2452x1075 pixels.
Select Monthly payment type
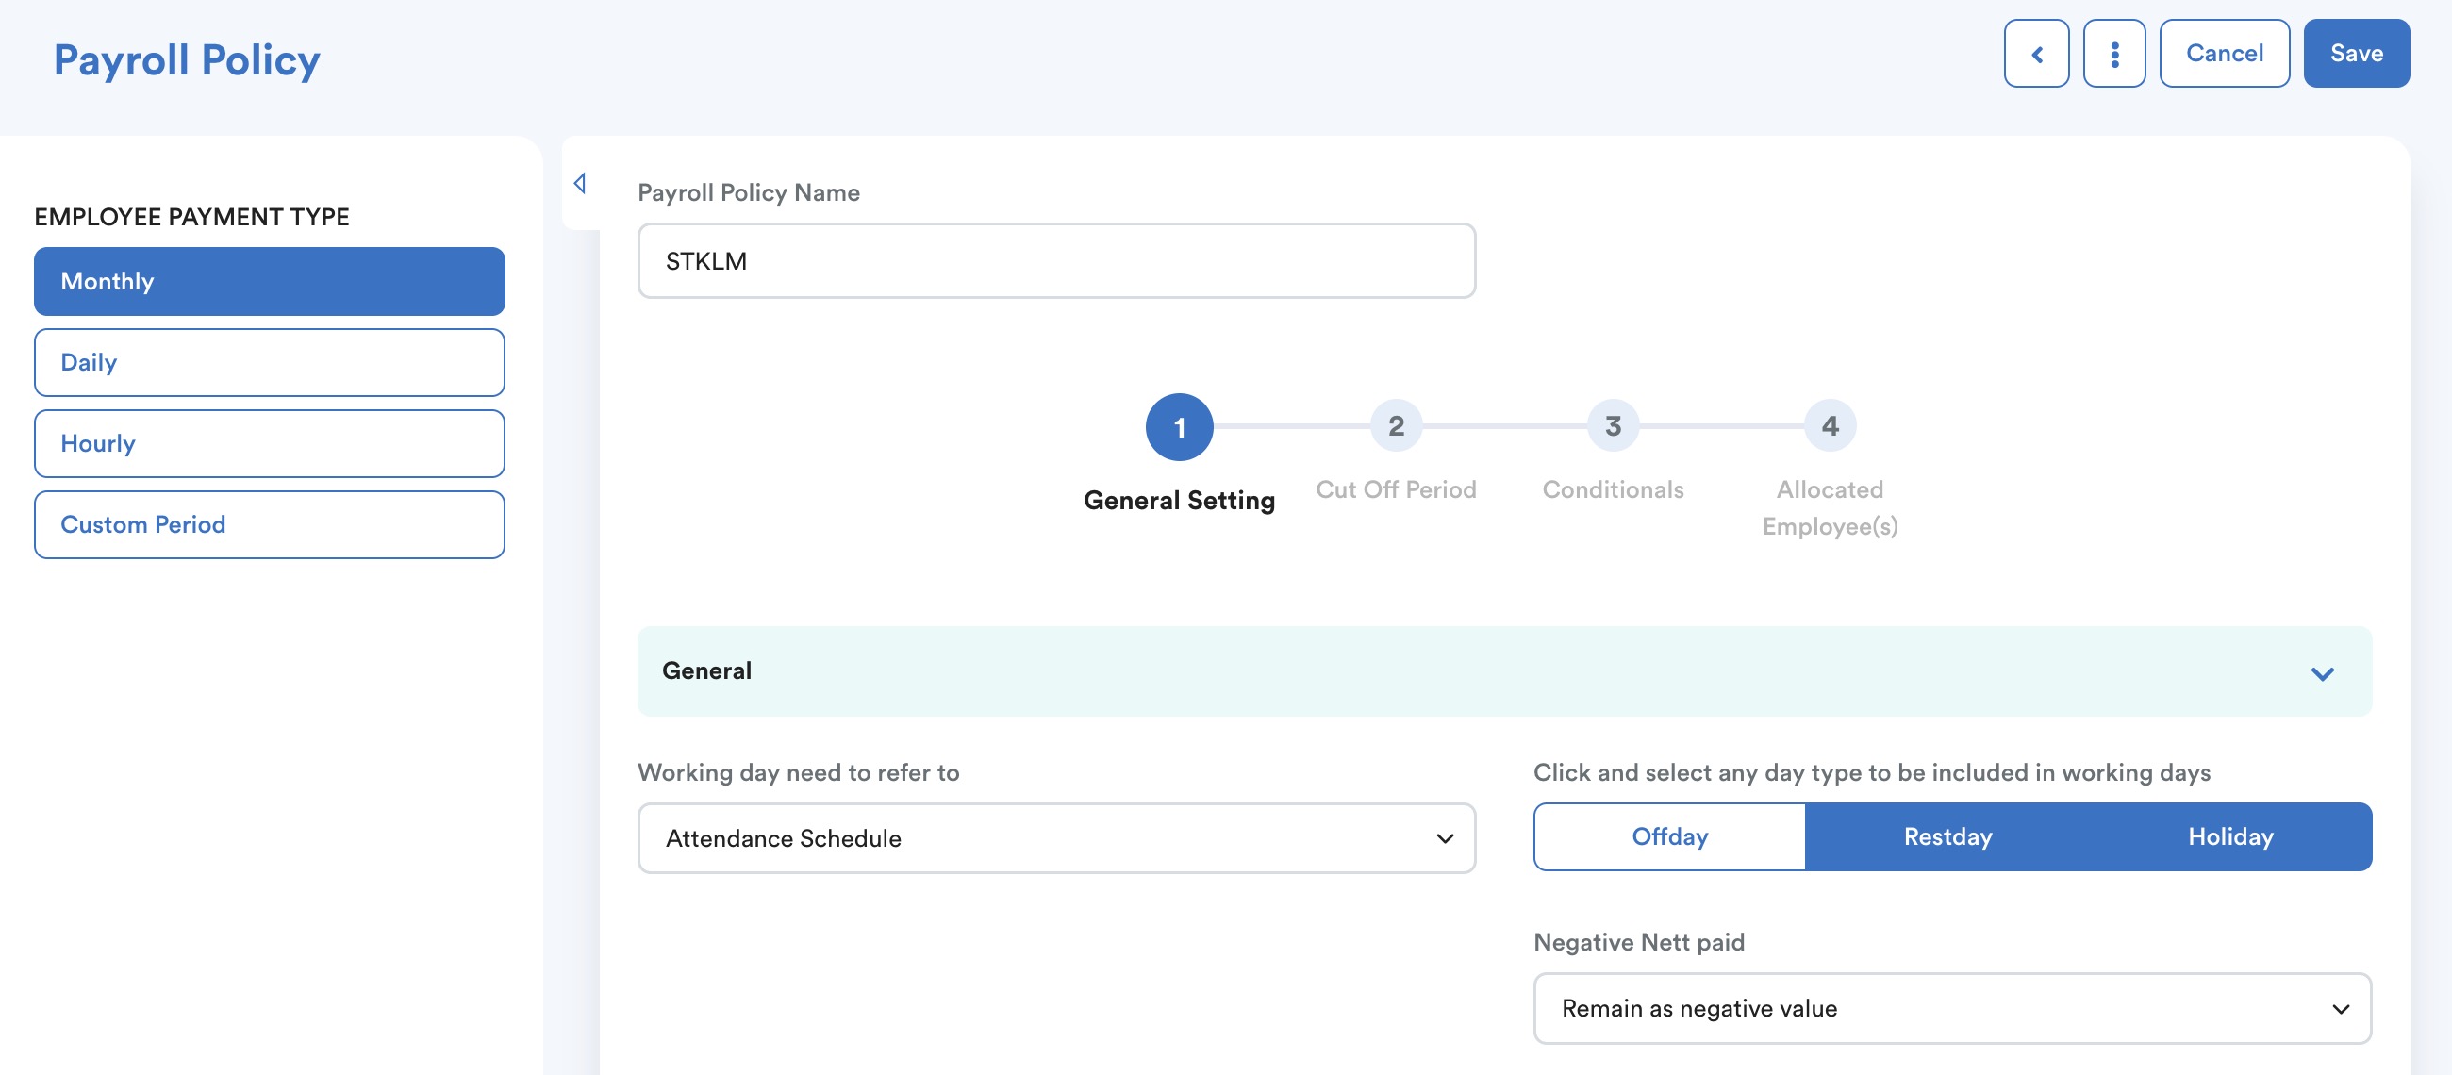pyautogui.click(x=270, y=281)
